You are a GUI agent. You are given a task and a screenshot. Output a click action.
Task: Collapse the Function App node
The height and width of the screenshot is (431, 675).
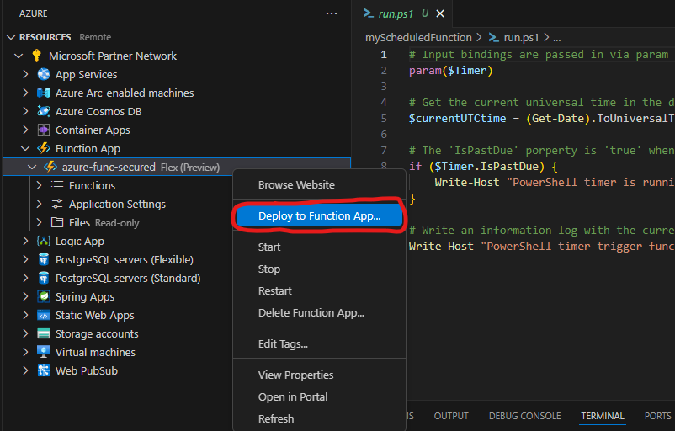tap(25, 148)
